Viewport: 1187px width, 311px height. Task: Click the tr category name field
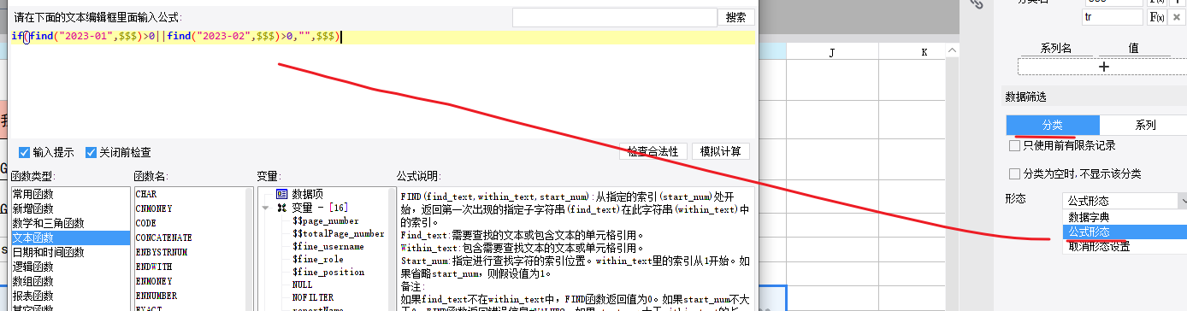(x=1113, y=17)
